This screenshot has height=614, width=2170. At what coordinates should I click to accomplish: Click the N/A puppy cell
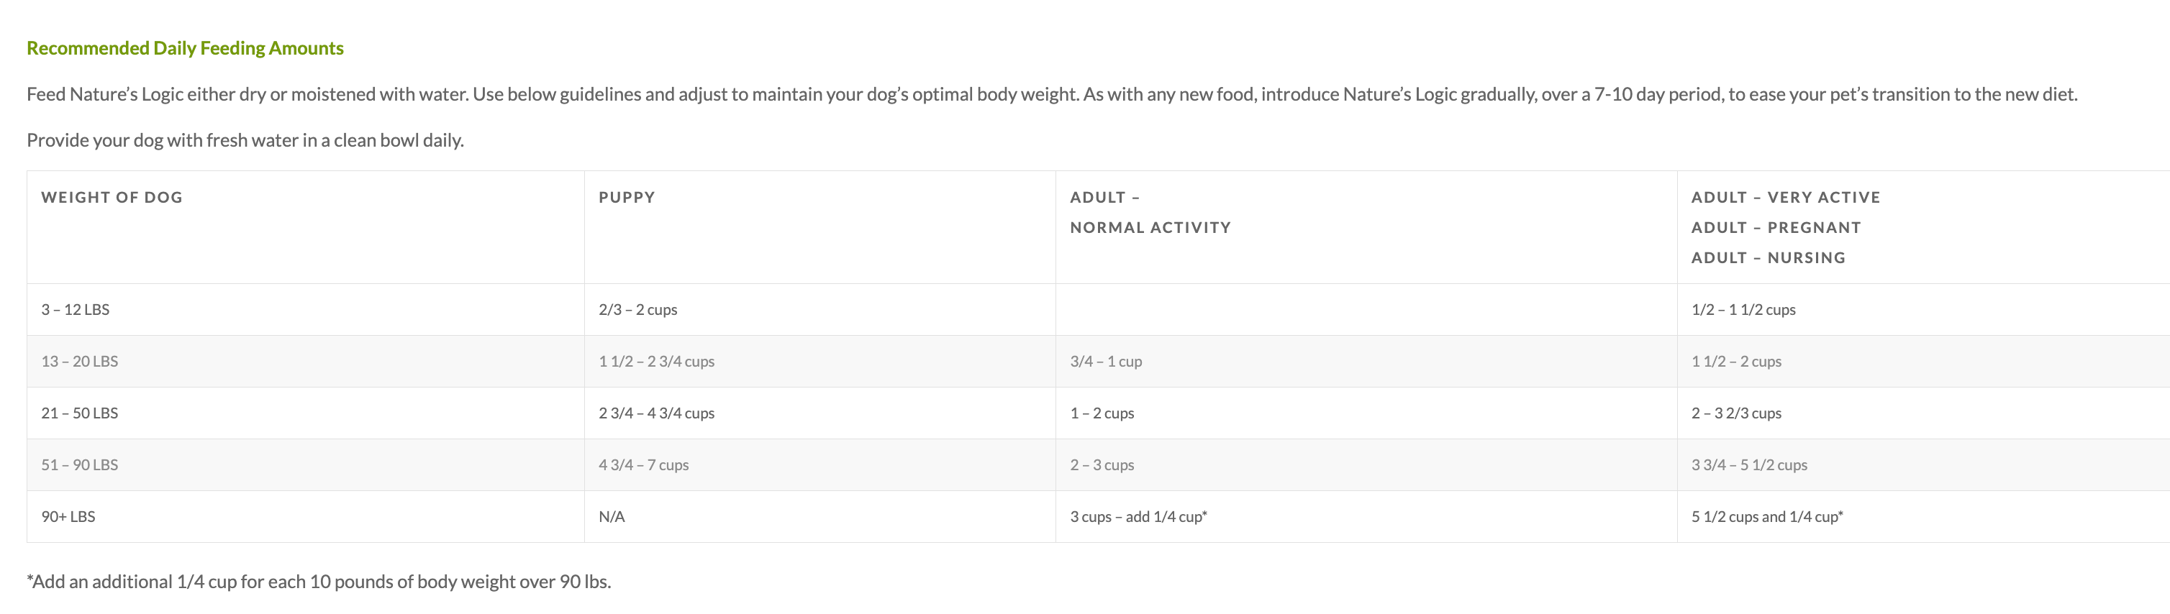pos(612,516)
